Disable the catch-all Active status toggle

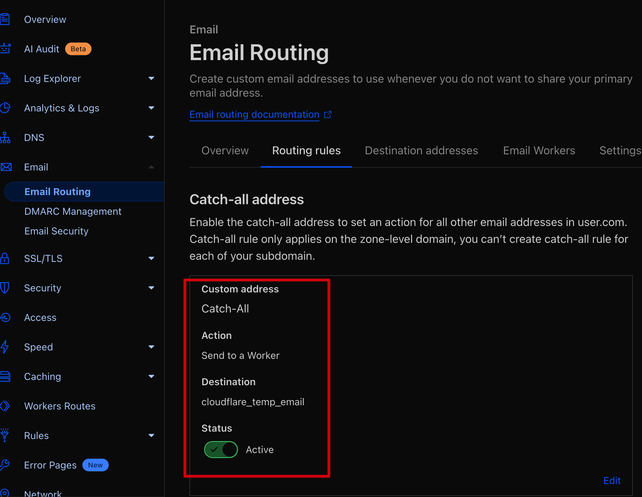pos(221,450)
